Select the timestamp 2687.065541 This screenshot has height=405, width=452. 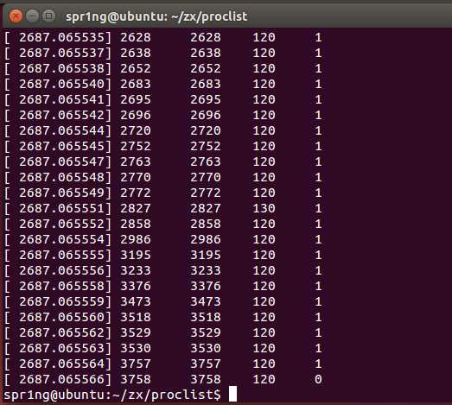61,99
